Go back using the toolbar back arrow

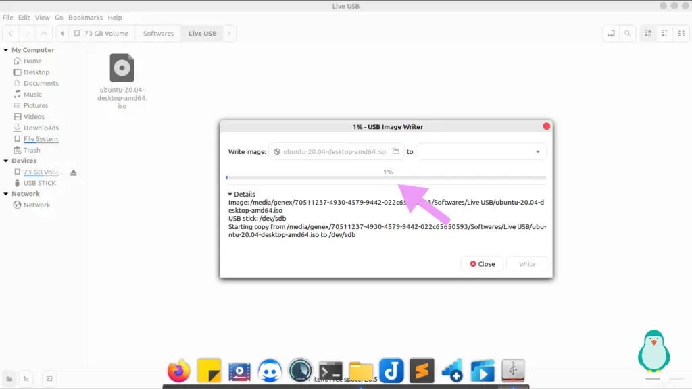pos(11,34)
